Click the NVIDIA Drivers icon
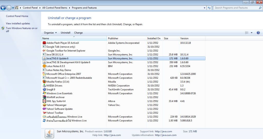This screenshot has width=263, height=139. point(44,86)
